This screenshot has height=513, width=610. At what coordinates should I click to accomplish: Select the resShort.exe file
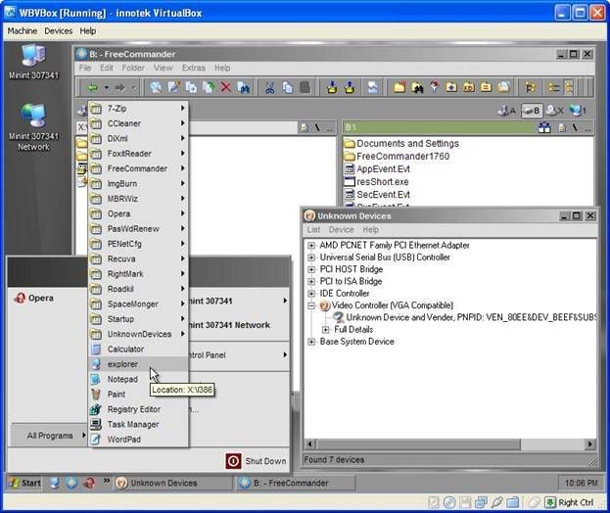point(377,182)
